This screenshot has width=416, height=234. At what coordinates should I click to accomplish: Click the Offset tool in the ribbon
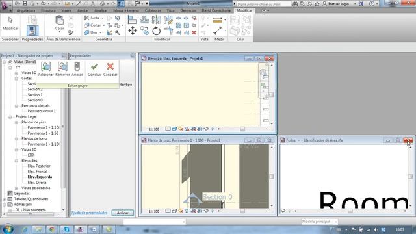coord(144,19)
